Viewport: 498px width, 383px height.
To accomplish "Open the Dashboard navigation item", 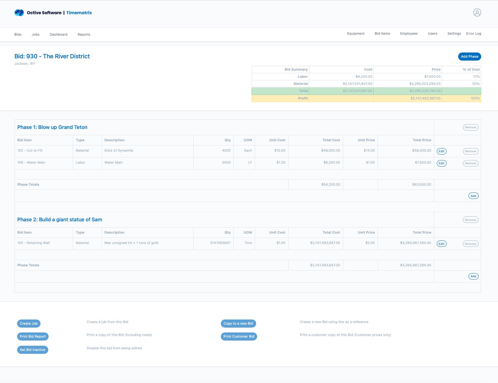I will (59, 34).
